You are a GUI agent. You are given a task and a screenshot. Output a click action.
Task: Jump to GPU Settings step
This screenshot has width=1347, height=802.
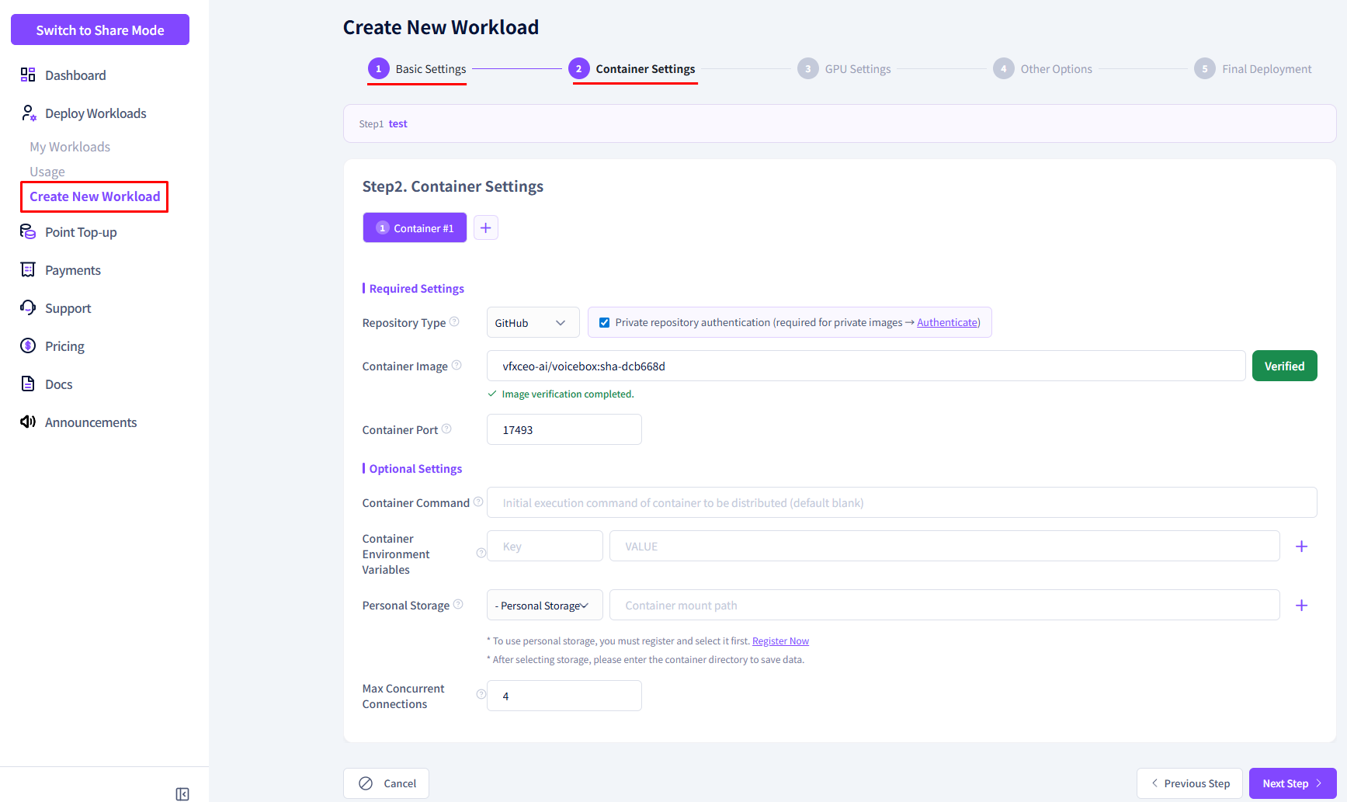point(845,69)
